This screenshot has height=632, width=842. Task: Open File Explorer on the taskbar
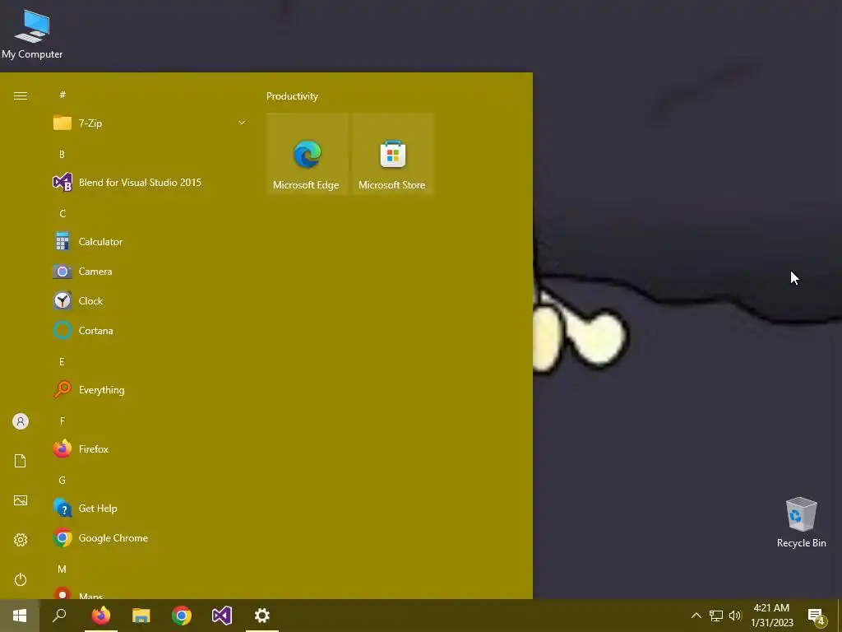[x=141, y=616]
